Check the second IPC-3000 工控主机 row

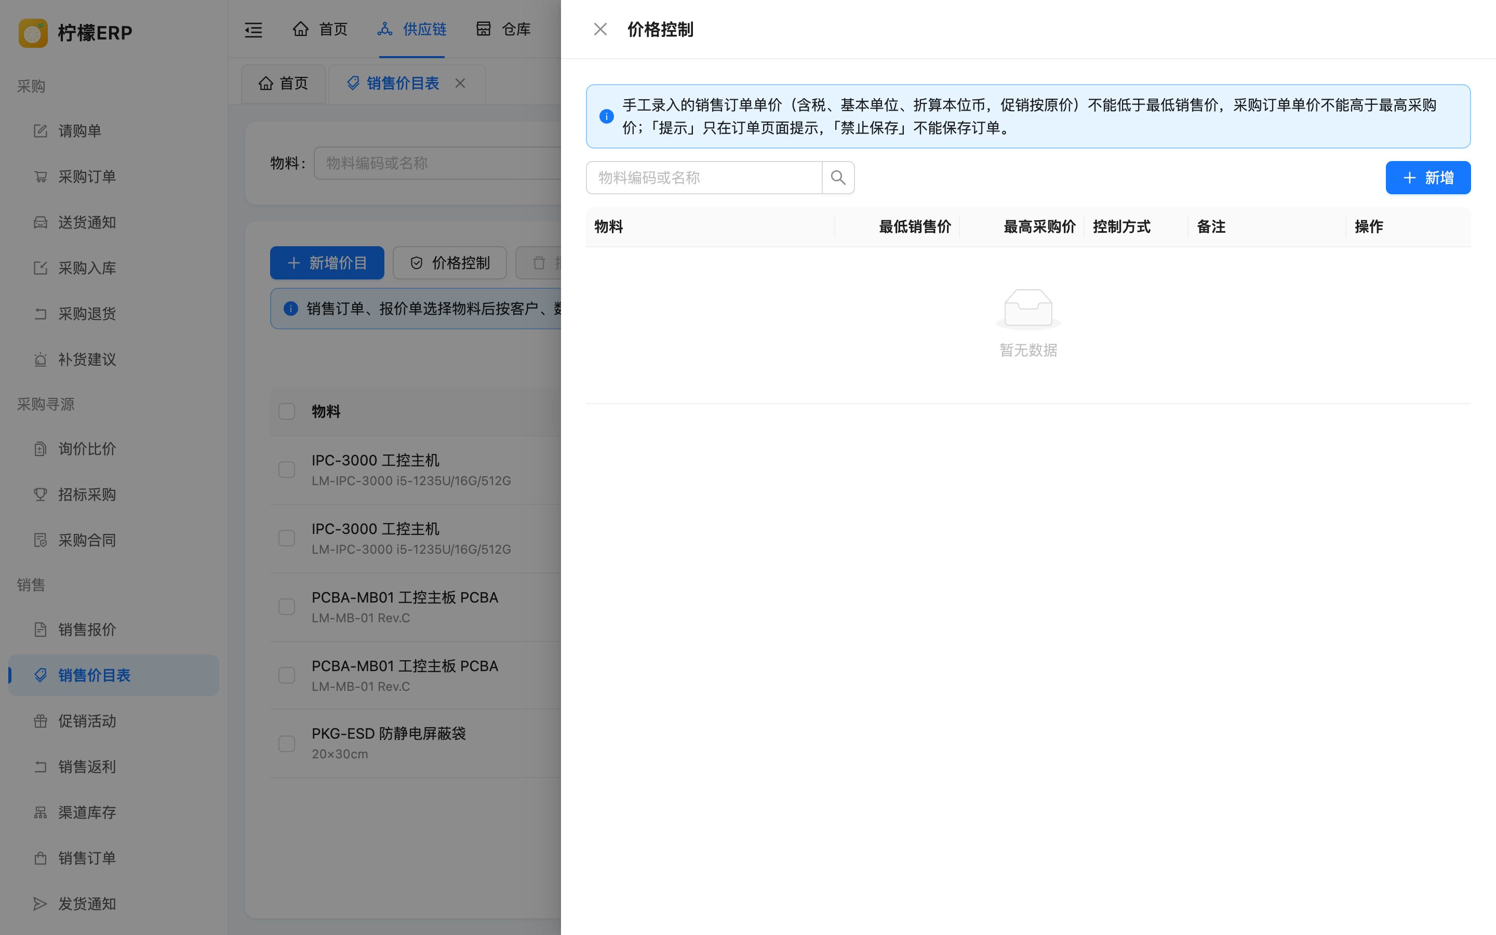coord(287,538)
